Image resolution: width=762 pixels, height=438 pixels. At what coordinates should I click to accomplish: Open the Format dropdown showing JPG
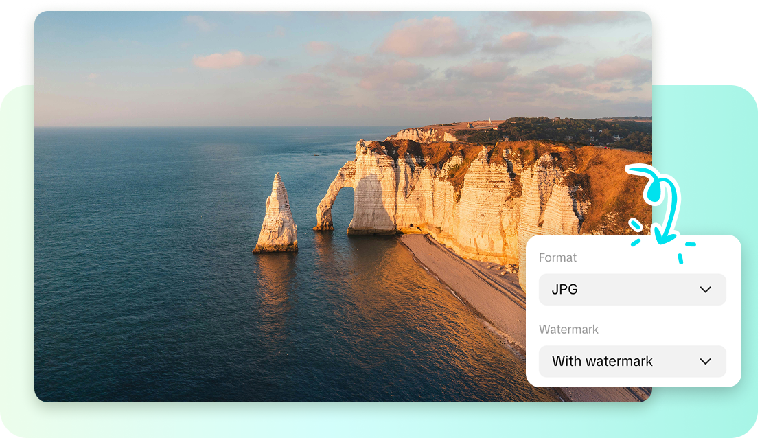click(632, 290)
